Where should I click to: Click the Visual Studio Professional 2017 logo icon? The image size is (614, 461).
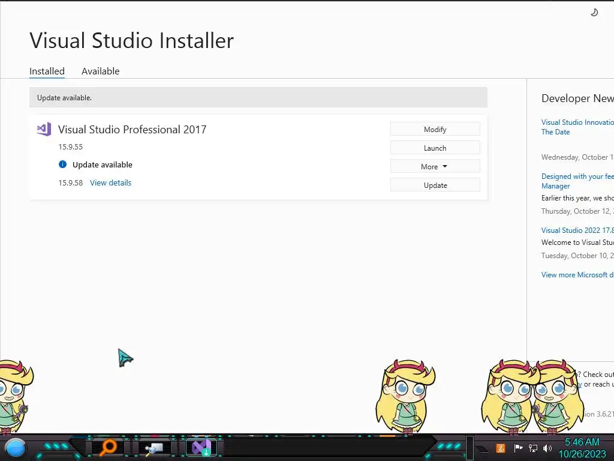point(44,129)
